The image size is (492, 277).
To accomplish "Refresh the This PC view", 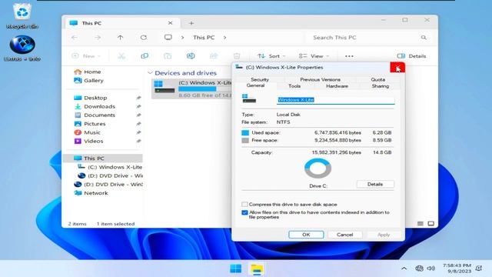I will tap(144, 38).
